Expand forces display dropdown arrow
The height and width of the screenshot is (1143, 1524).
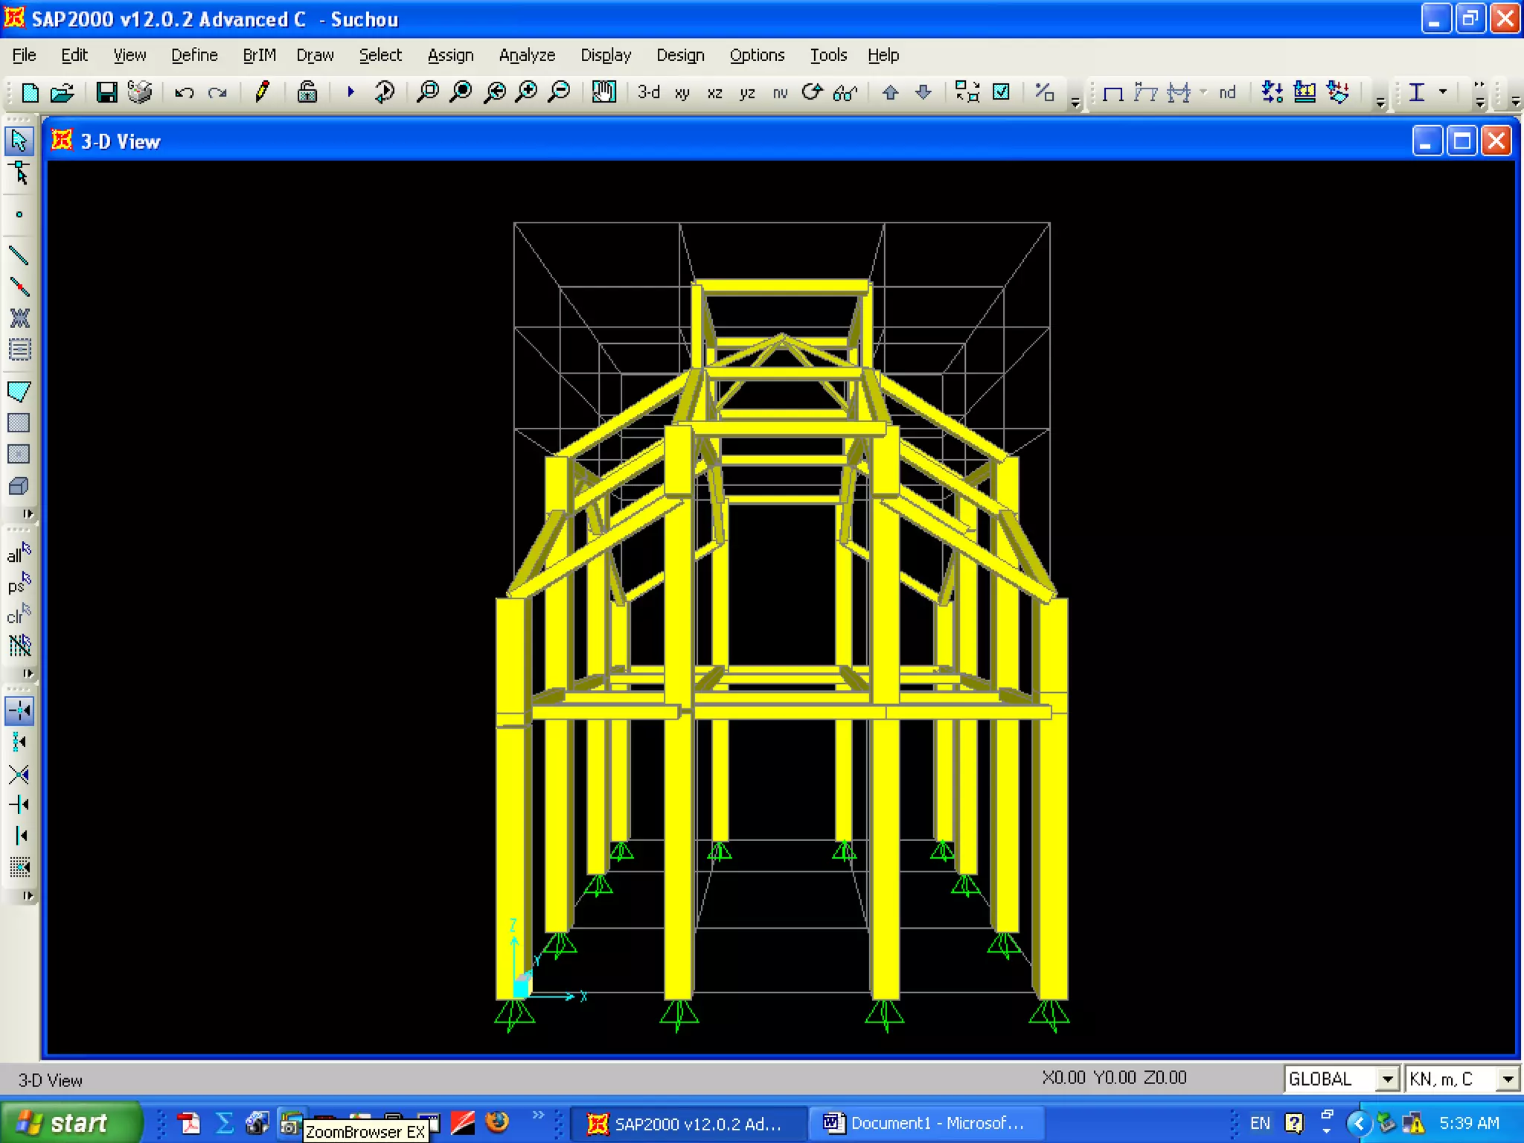1203,92
